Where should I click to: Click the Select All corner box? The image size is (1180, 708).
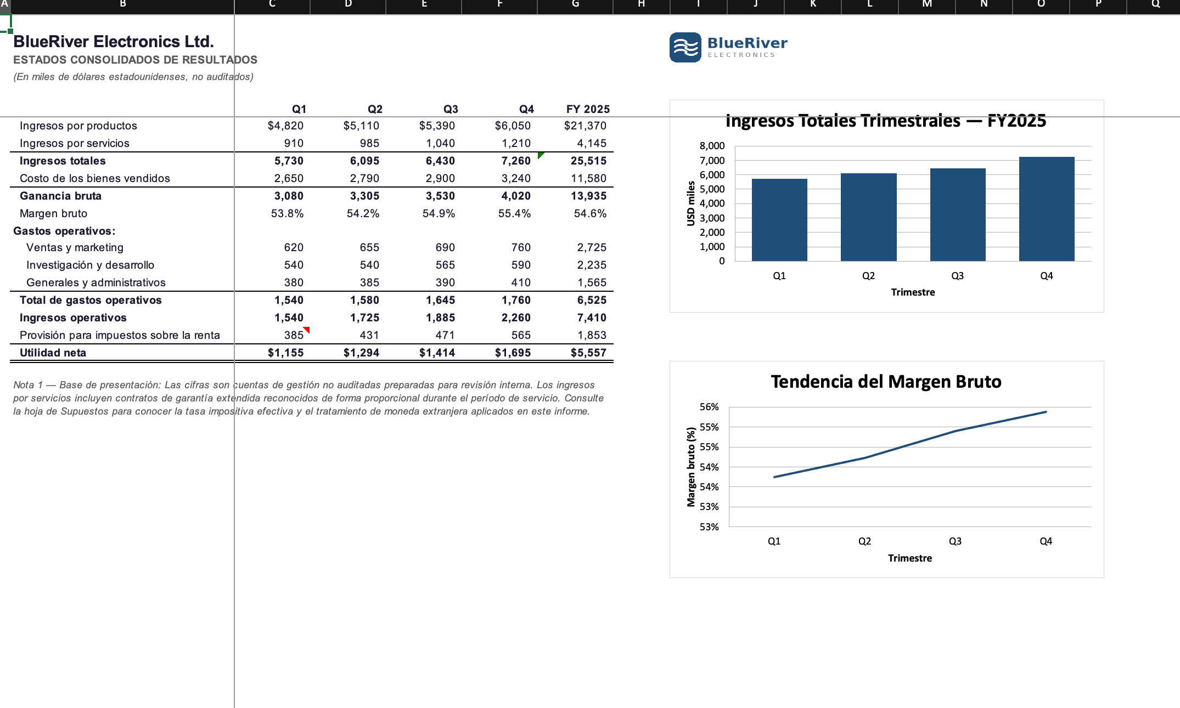point(4,5)
